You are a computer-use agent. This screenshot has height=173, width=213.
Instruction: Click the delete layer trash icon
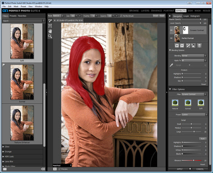pos(199,46)
